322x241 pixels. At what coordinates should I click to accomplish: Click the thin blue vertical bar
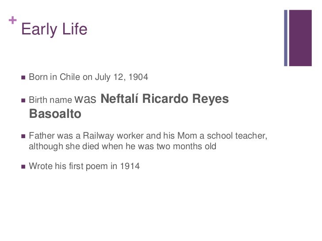pyautogui.click(x=286, y=38)
